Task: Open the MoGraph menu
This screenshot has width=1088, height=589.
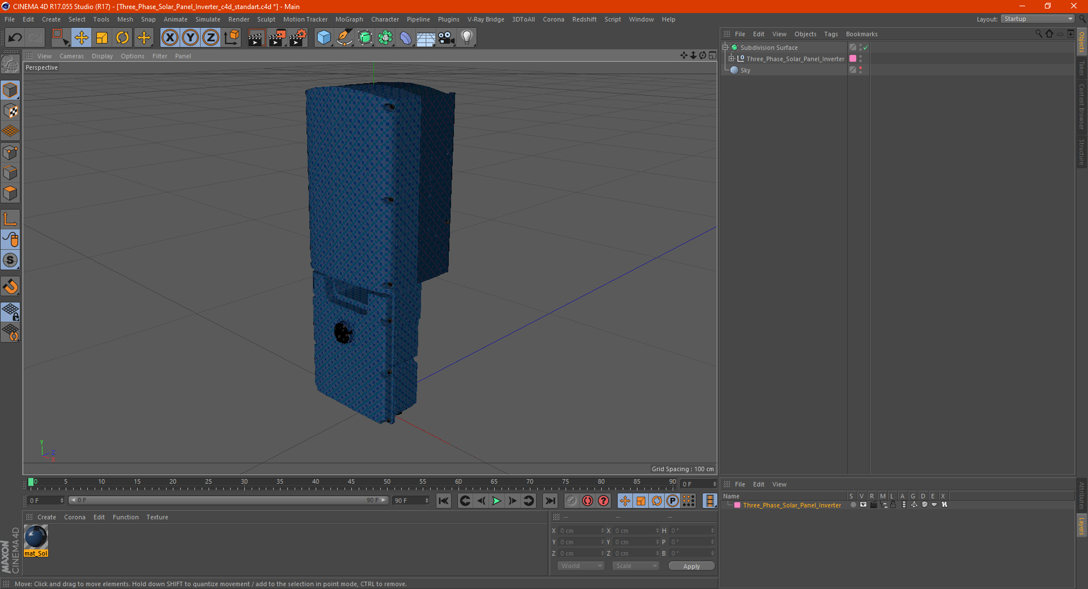Action: pos(349,19)
